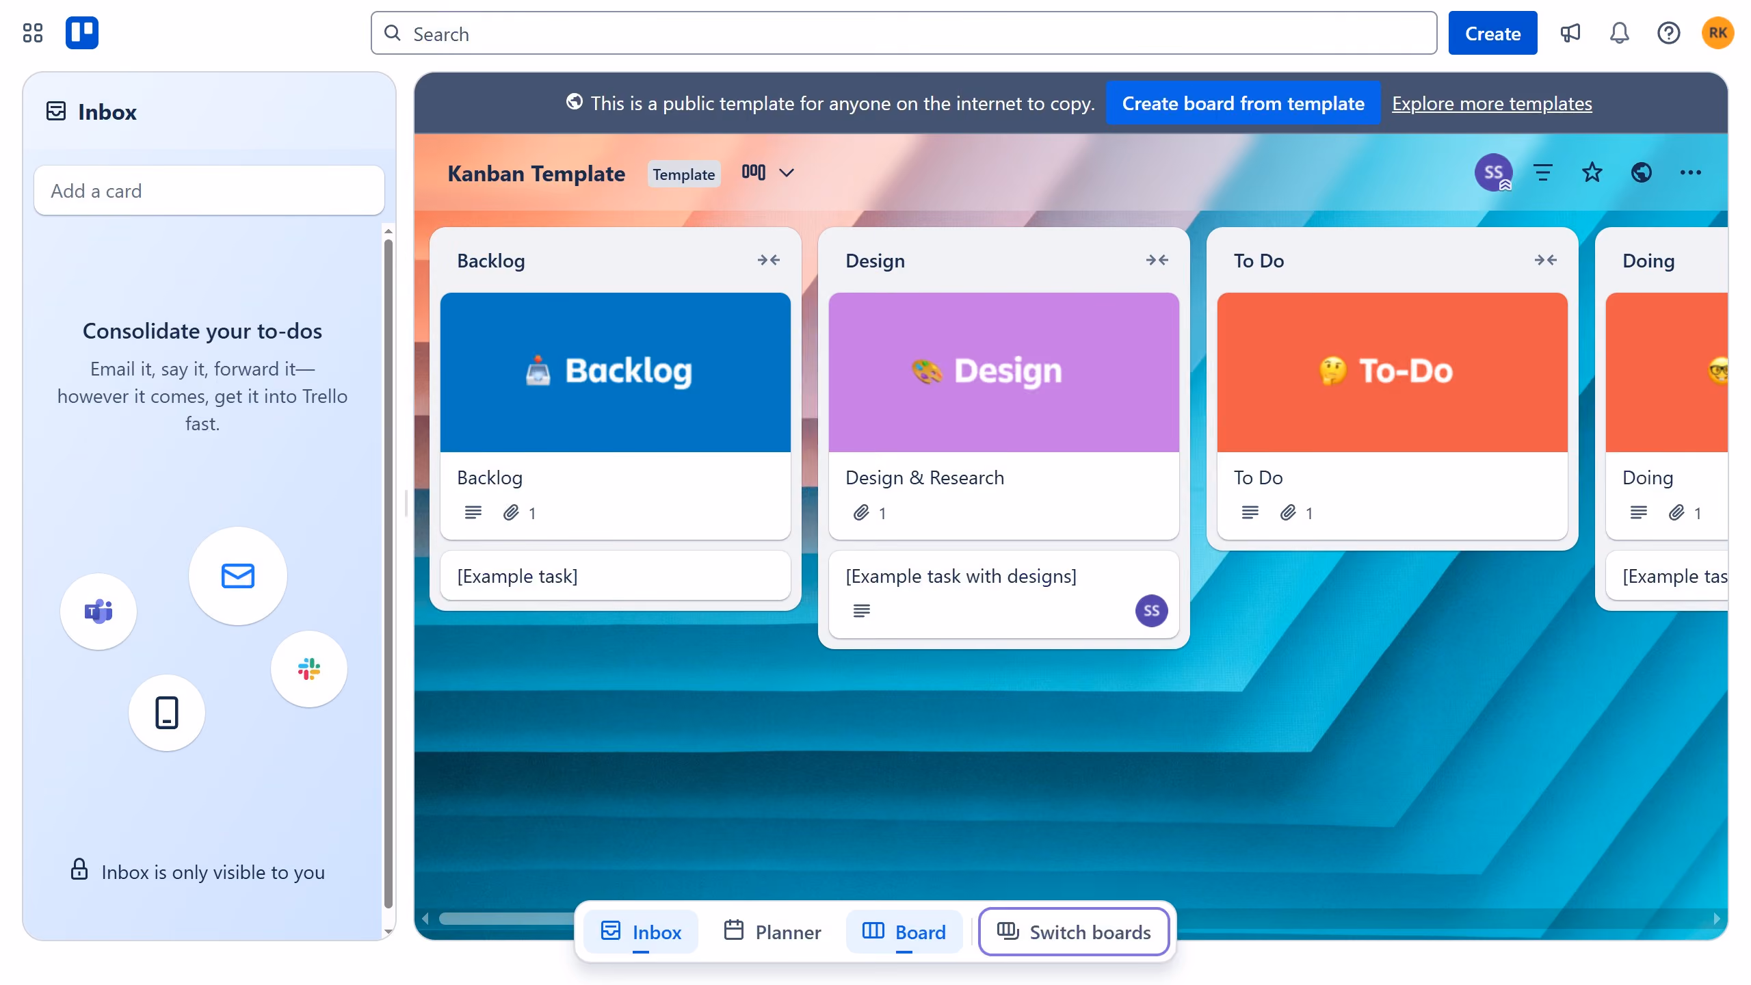Viewport: 1751px width, 985px height.
Task: Open the notifications bell
Action: pos(1620,33)
